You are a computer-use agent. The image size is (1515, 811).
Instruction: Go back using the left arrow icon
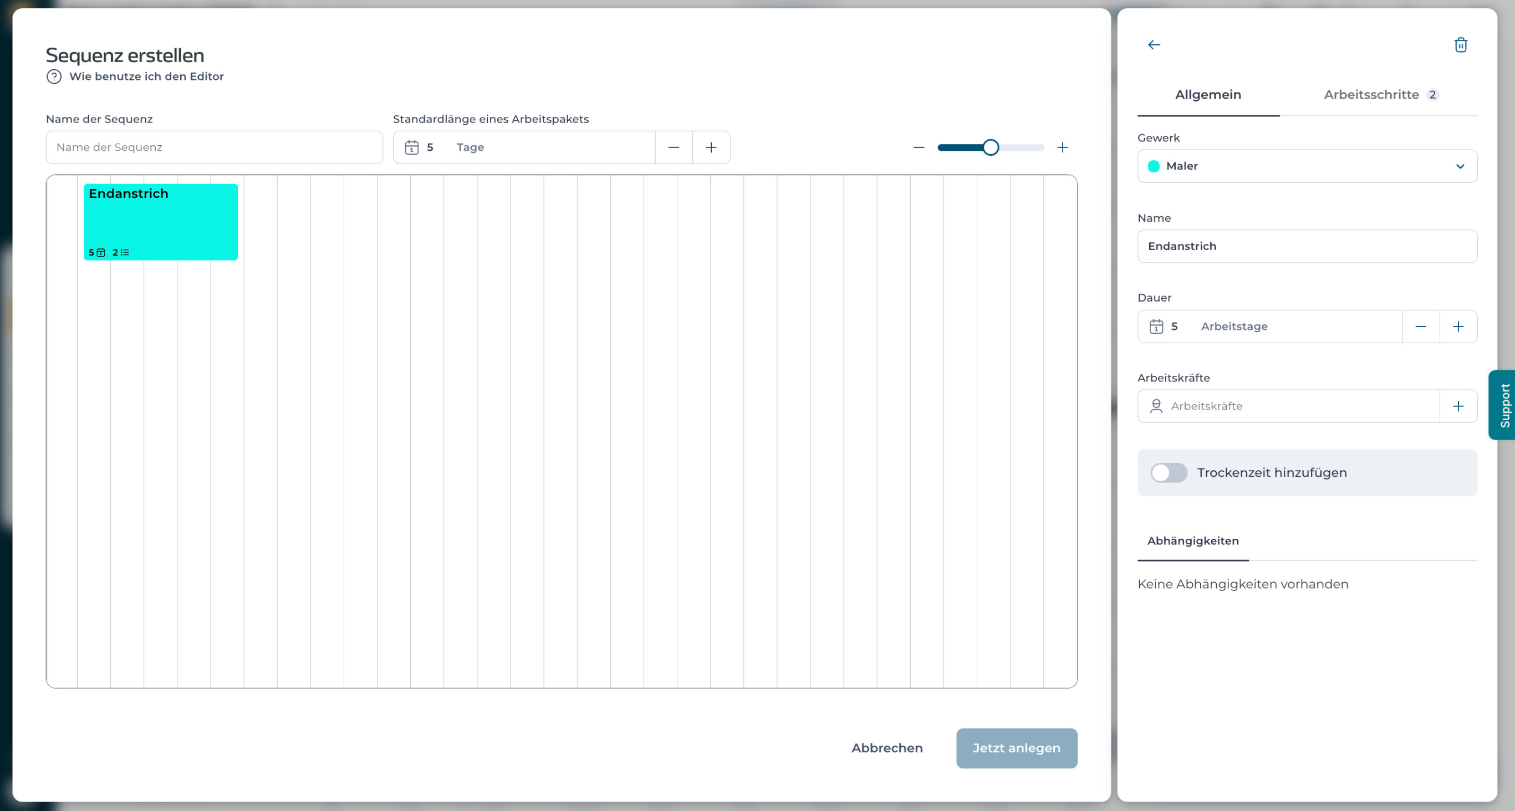point(1154,45)
